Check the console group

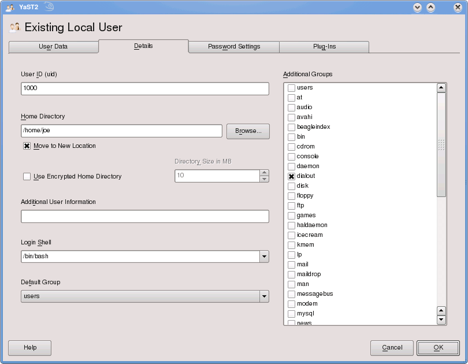[x=291, y=157]
